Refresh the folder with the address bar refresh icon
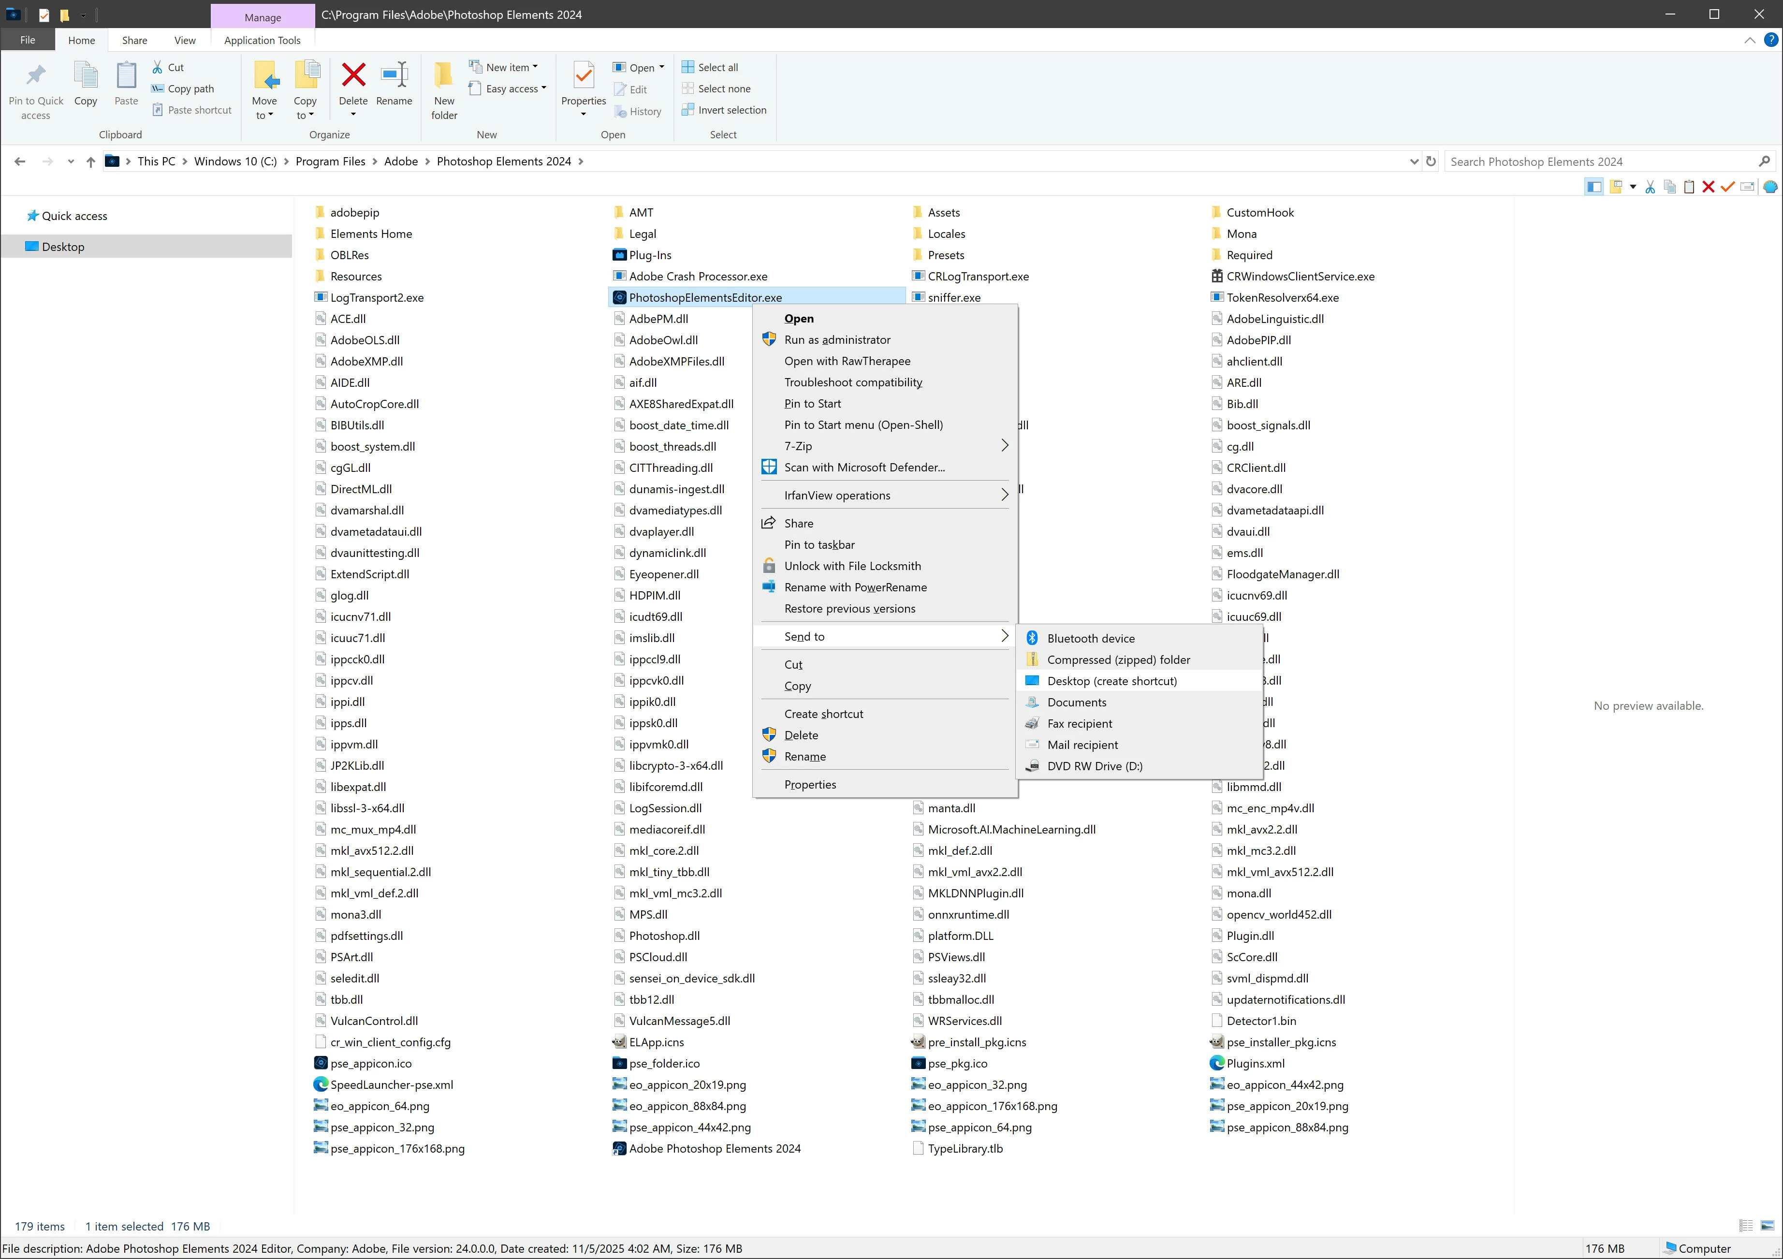The image size is (1783, 1259). point(1431,161)
